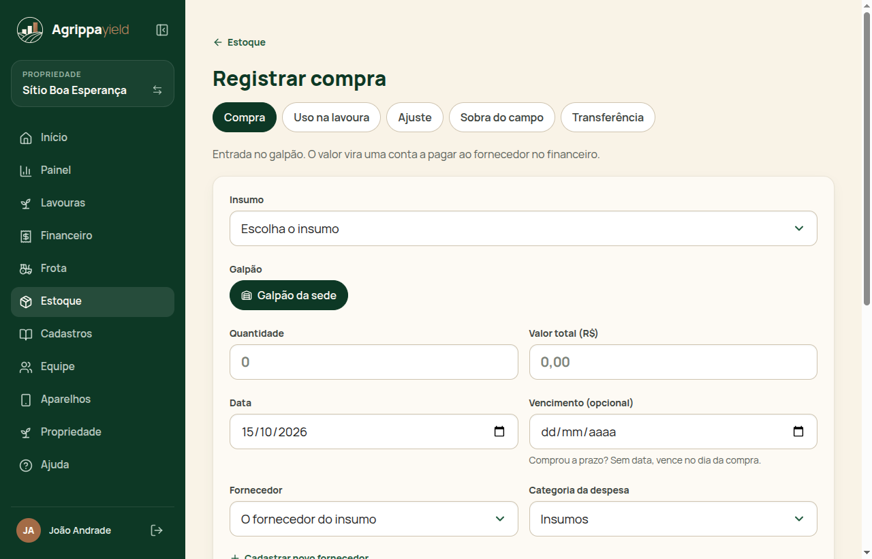Click the Ajuda question mark icon

(x=26, y=465)
